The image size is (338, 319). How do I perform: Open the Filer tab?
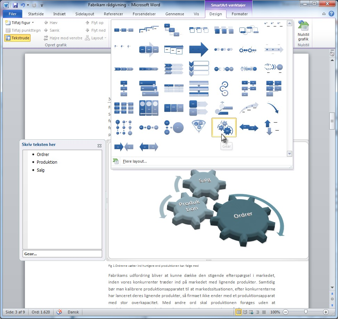pos(13,14)
